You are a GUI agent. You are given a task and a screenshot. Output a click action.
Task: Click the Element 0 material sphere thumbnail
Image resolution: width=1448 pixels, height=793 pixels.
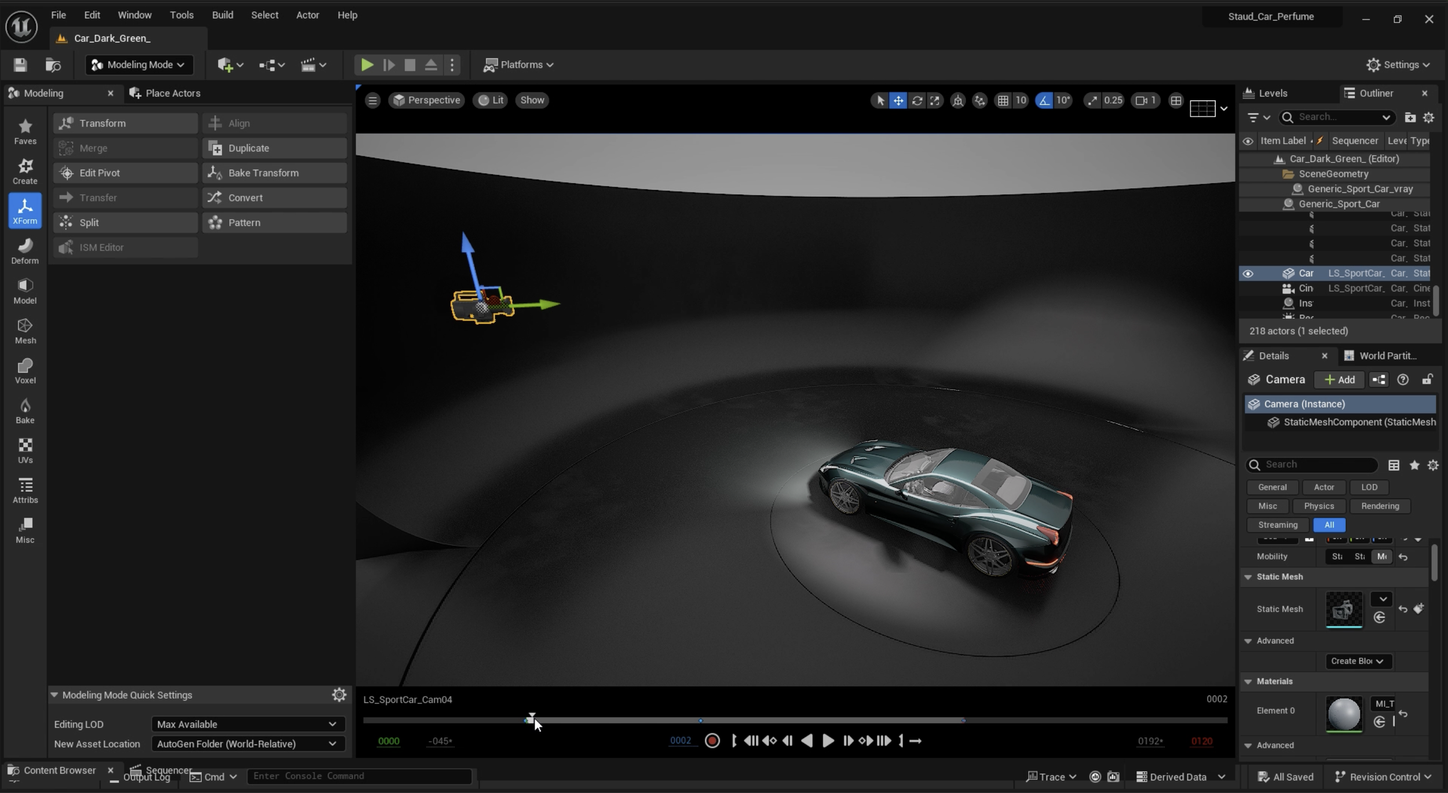tap(1344, 714)
